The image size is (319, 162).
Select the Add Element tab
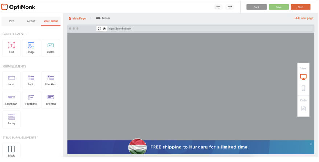51,21
